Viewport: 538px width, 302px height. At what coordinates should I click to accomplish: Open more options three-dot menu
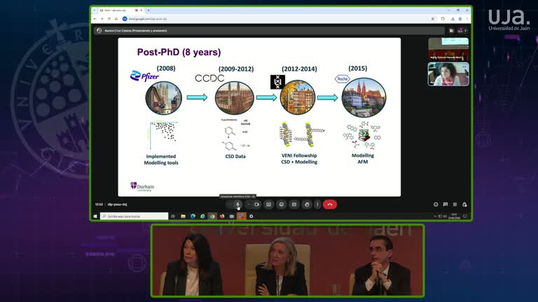pos(317,204)
